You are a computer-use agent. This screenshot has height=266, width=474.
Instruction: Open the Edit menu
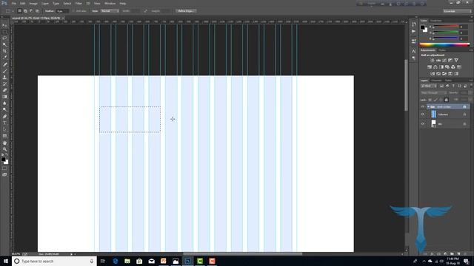pyautogui.click(x=23, y=3)
